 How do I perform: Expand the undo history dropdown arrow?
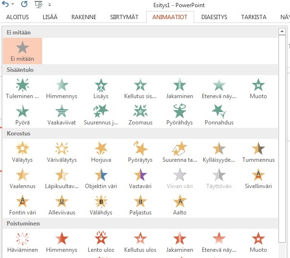12,4
